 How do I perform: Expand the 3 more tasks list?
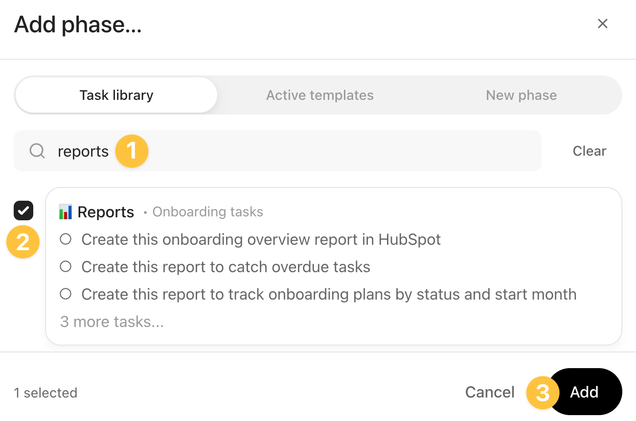[x=112, y=322]
